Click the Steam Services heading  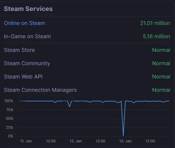(28, 9)
